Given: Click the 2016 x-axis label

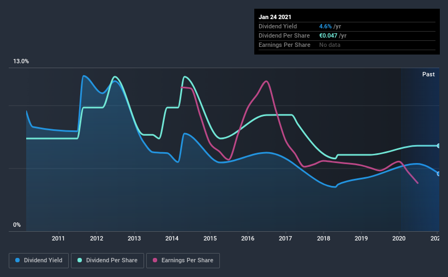Looking at the screenshot, I should [248, 238].
